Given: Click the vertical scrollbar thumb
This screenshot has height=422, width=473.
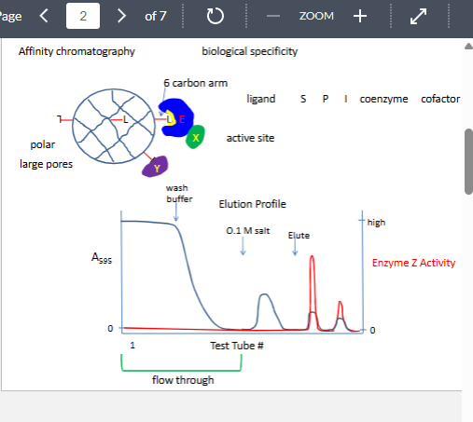Looking at the screenshot, I should click(x=468, y=161).
